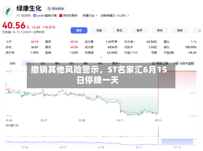Click the current price 40.56元

pos(16,26)
